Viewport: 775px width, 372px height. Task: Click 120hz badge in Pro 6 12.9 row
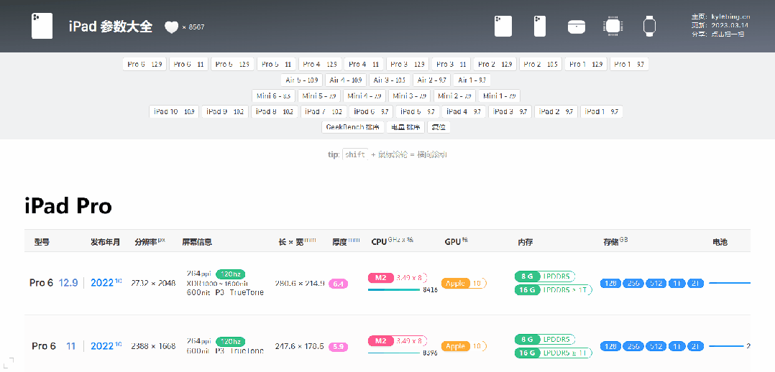[230, 274]
